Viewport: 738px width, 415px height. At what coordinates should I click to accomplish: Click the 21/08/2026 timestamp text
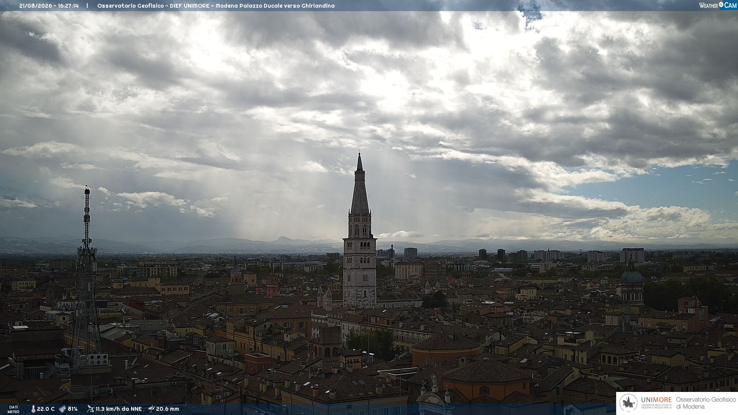pyautogui.click(x=49, y=6)
